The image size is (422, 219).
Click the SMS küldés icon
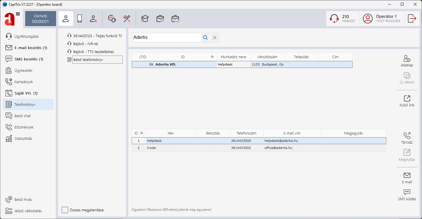pos(407,192)
